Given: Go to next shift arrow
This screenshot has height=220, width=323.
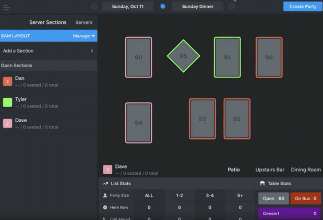Looking at the screenshot, I should point(232,7).
